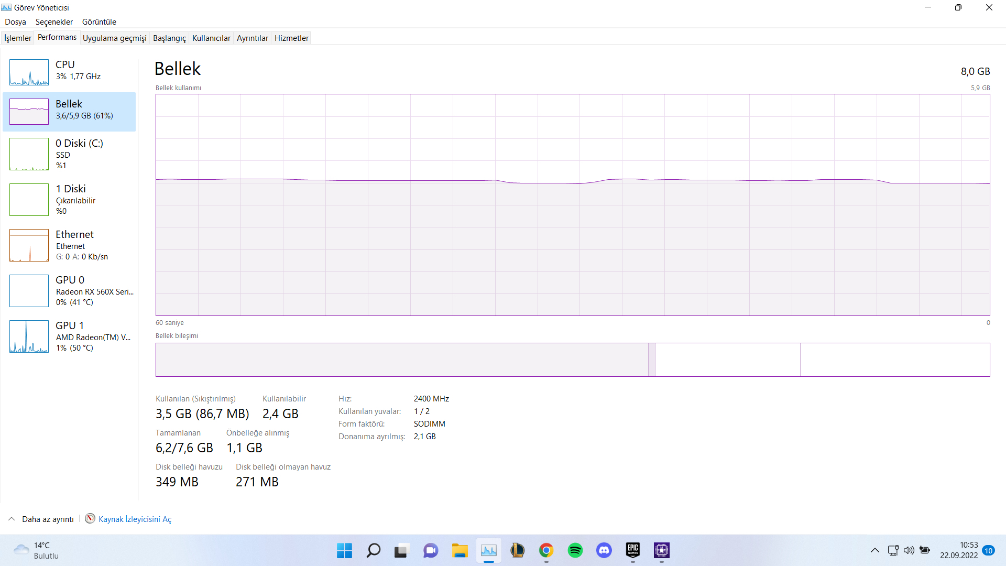The height and width of the screenshot is (566, 1006).
Task: Launch the Discord taskbar icon
Action: [x=604, y=550]
